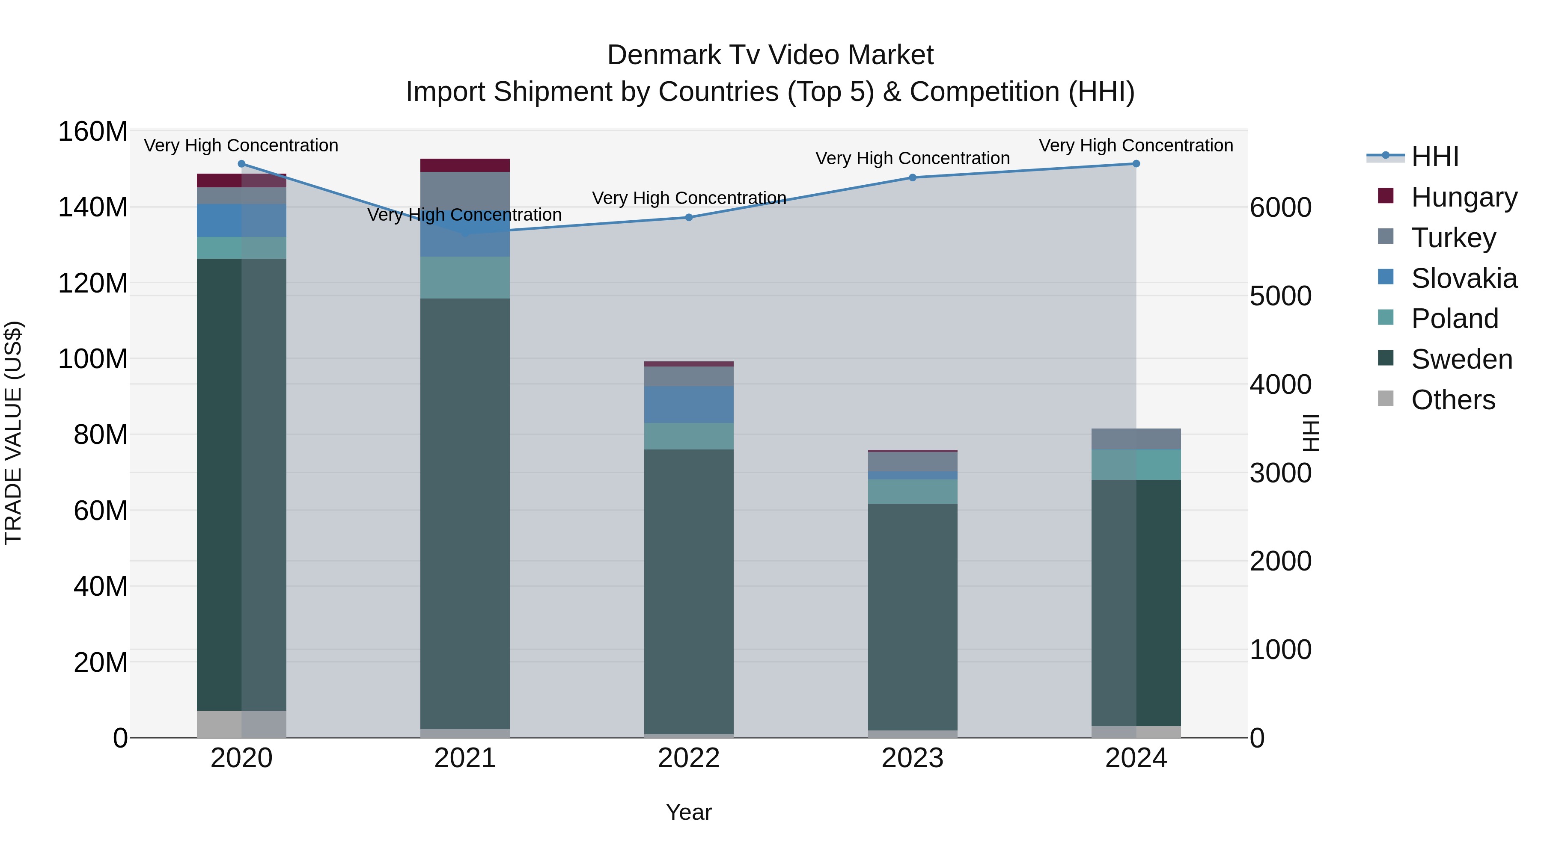Viewport: 1541px width, 866px height.
Task: Select the Poland segment of the 2024 bar
Action: tap(1136, 464)
